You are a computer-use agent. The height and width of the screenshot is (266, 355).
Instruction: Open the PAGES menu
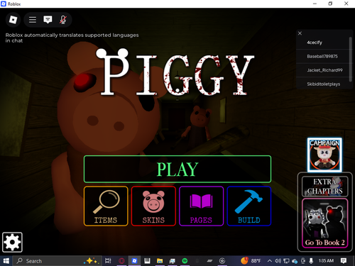pos(202,206)
